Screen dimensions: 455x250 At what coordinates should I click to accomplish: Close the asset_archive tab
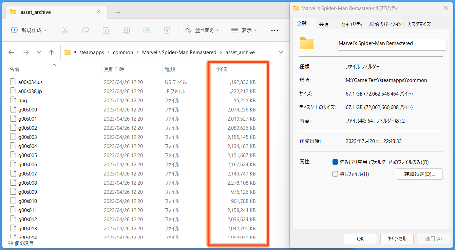click(x=98, y=12)
